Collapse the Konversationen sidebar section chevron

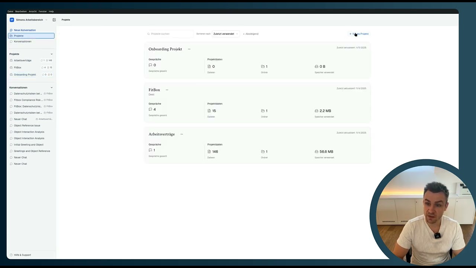[52, 87]
